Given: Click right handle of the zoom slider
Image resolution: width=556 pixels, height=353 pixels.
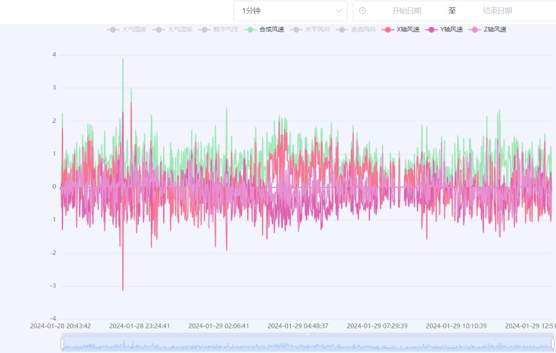Looking at the screenshot, I should tap(552, 343).
